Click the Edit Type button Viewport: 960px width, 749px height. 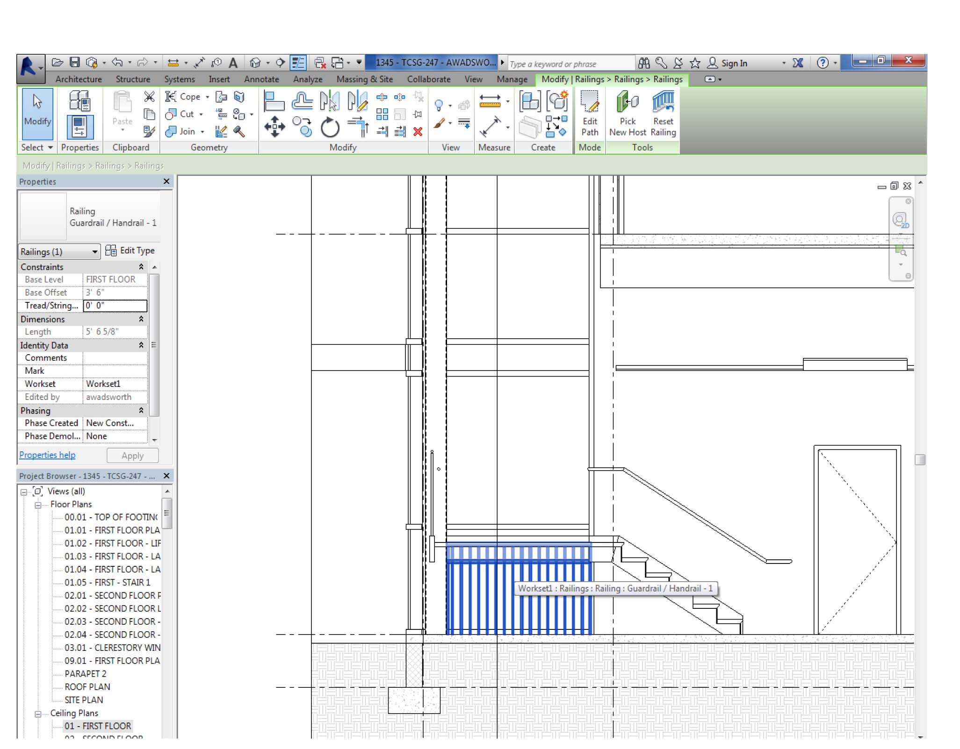point(130,250)
